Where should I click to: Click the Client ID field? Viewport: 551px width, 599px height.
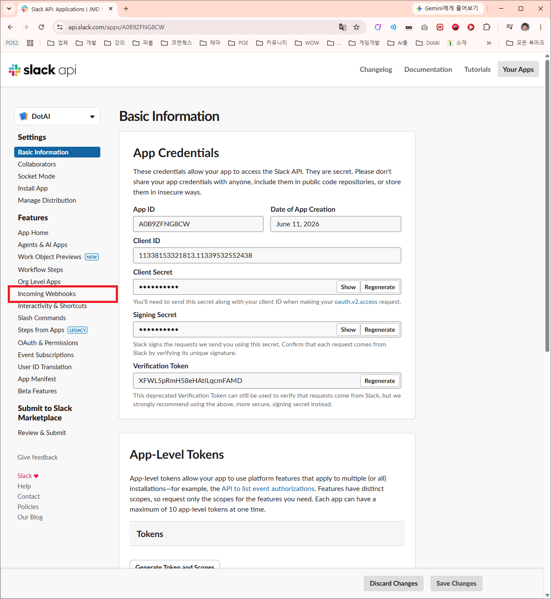tap(267, 255)
